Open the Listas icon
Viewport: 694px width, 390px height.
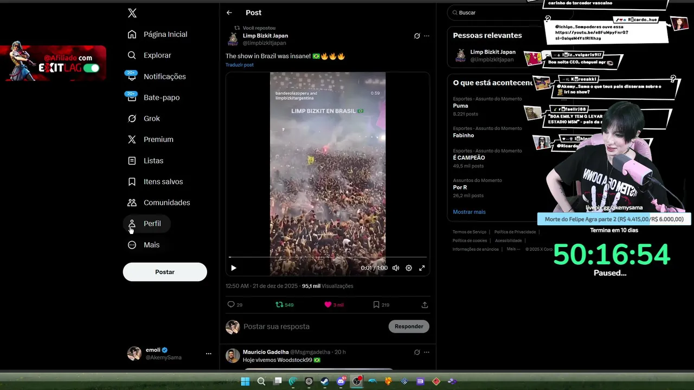pos(132,161)
